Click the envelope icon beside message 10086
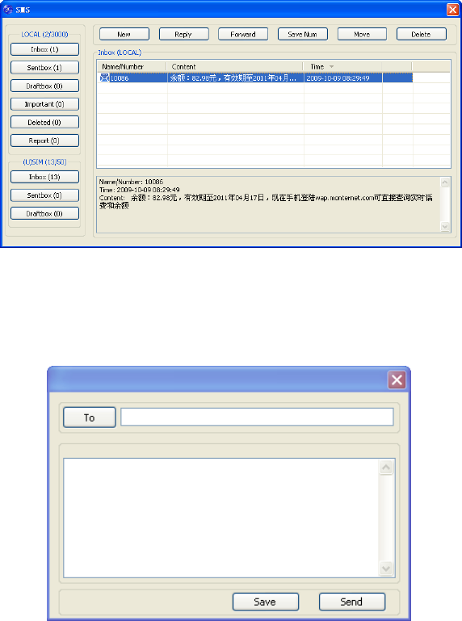This screenshot has height=621, width=462. pos(104,78)
